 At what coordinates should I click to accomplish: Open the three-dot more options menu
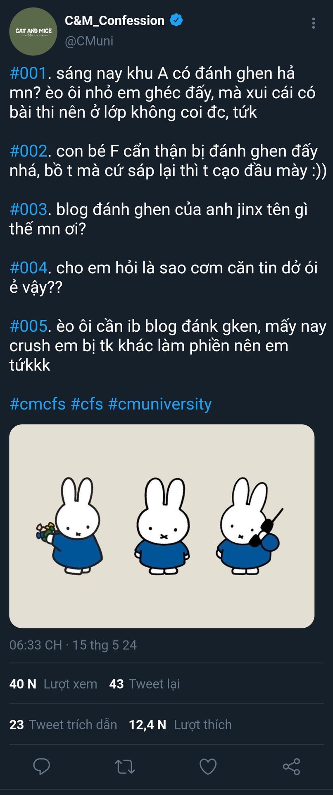314,23
